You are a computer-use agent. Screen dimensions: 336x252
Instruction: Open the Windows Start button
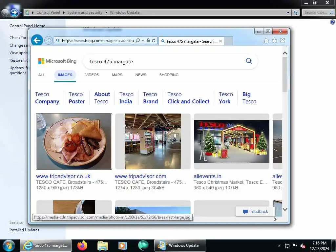9,245
